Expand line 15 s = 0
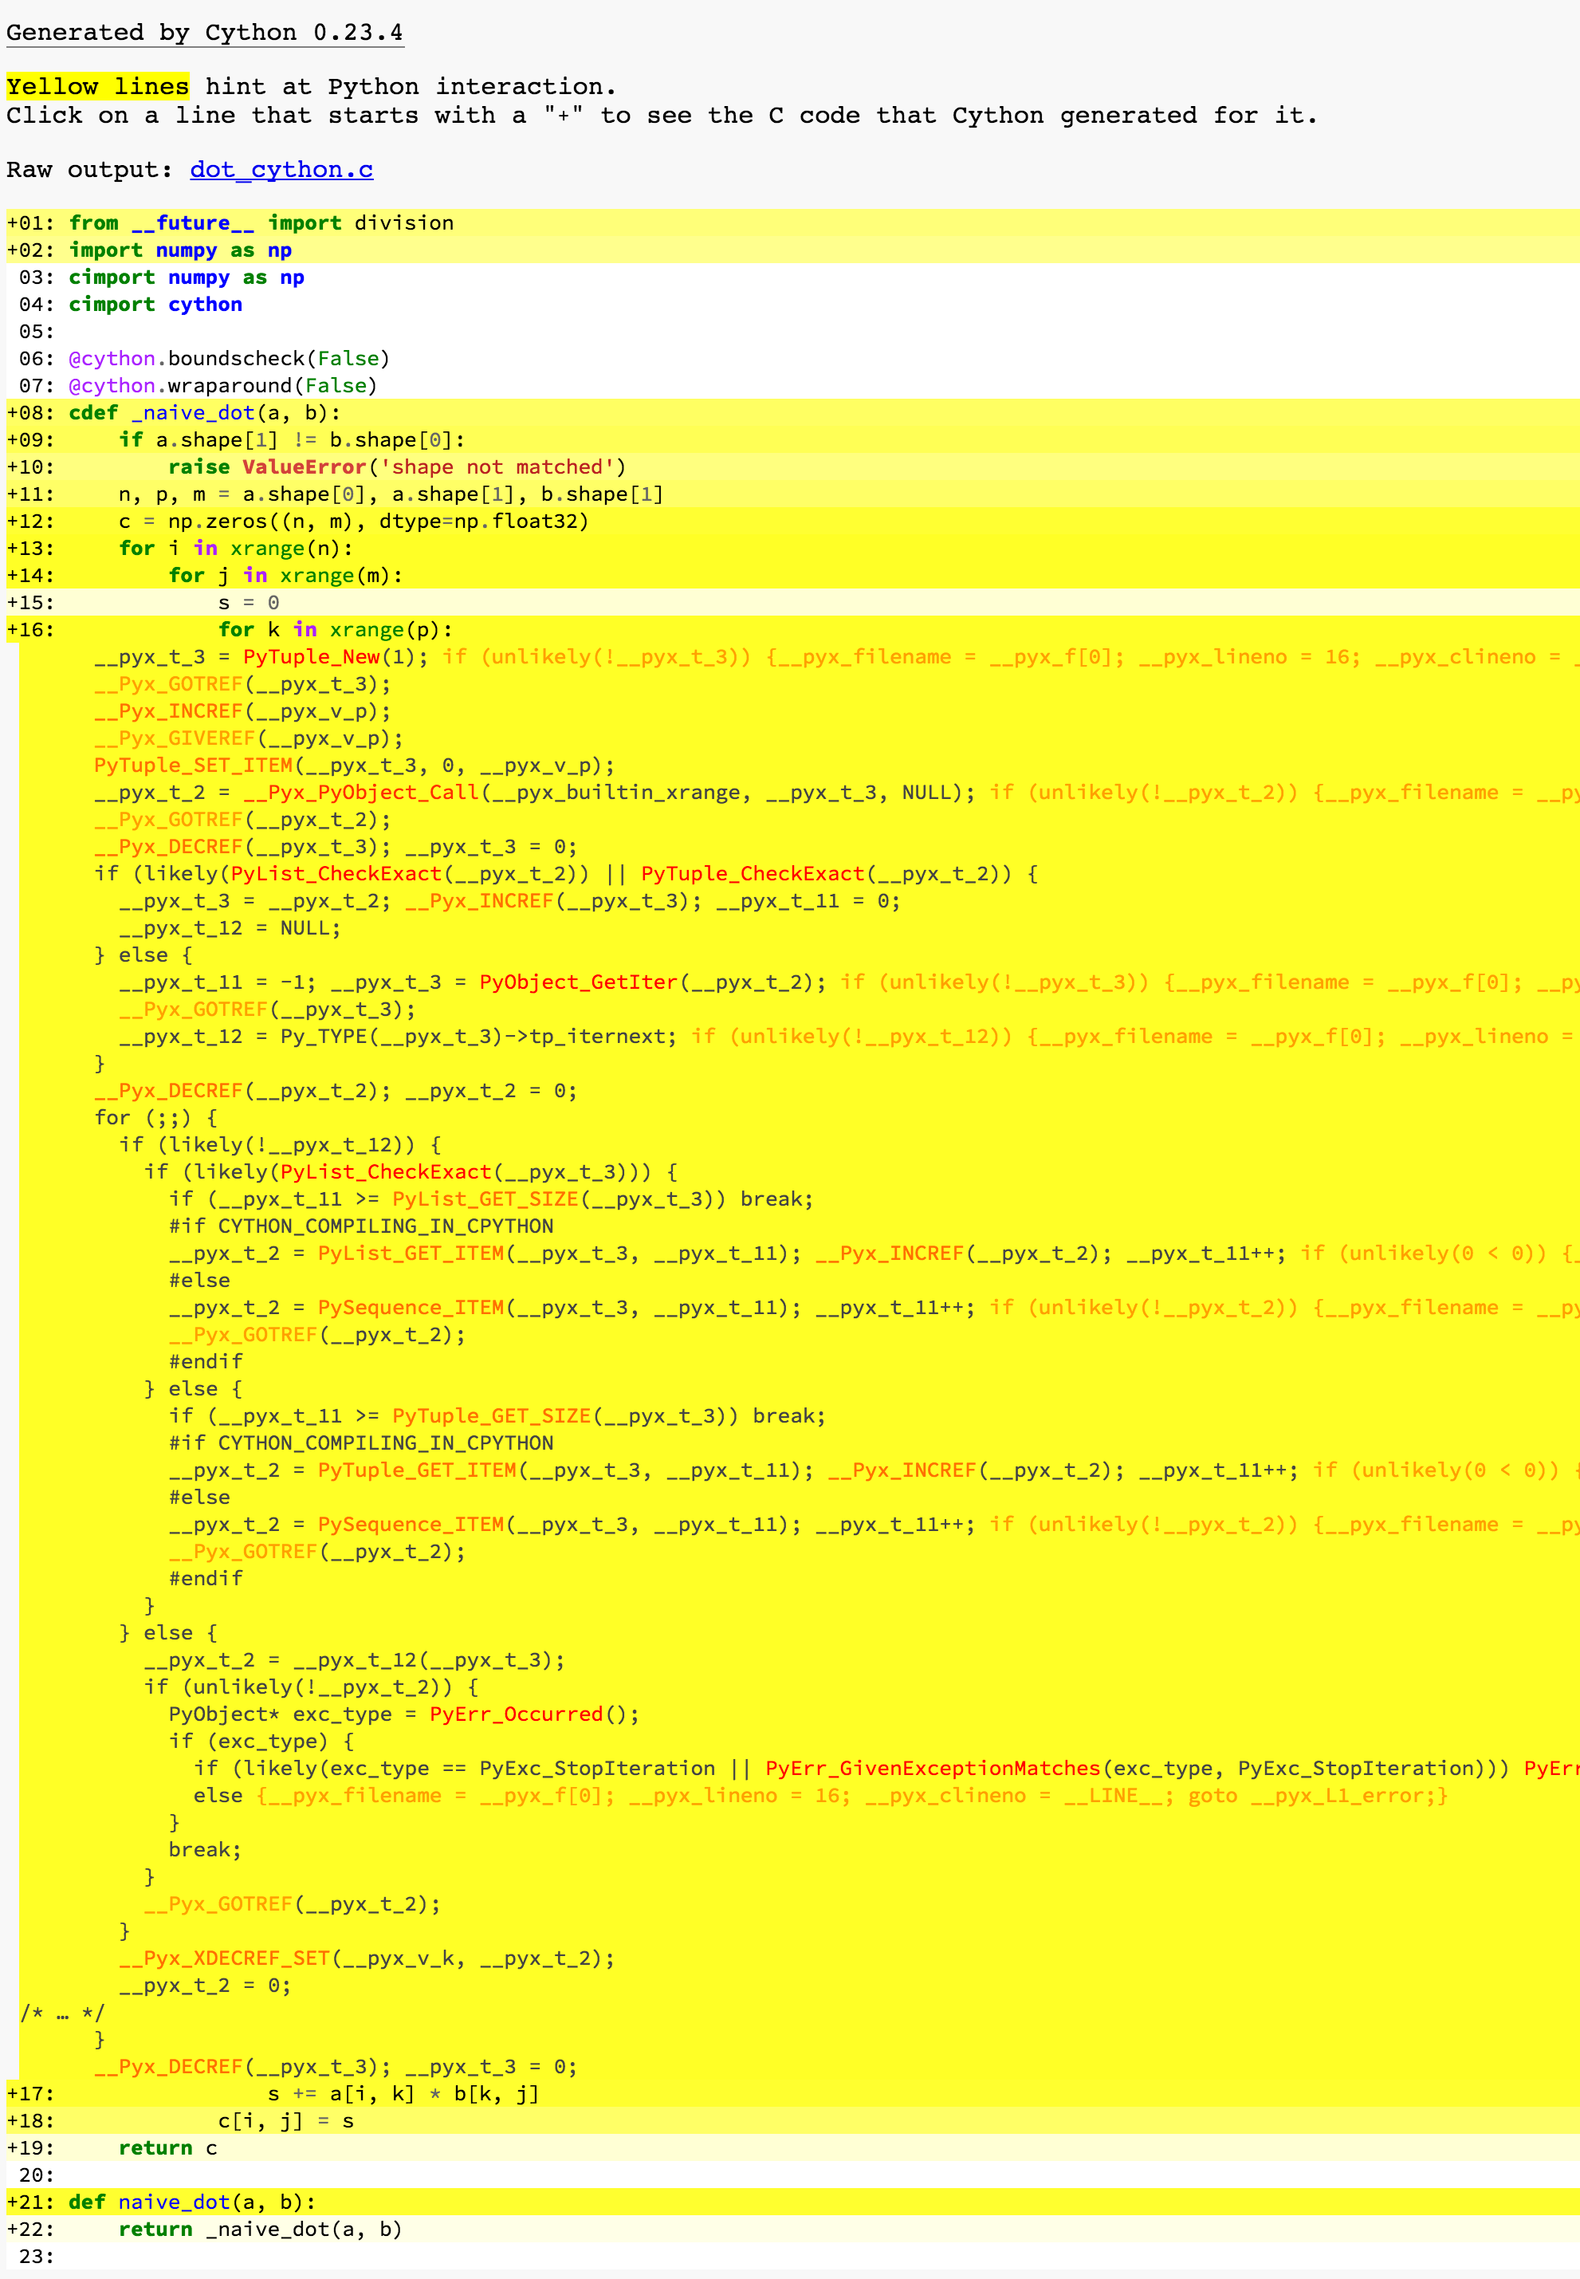Viewport: 1580px width, 2279px height. click(x=249, y=603)
